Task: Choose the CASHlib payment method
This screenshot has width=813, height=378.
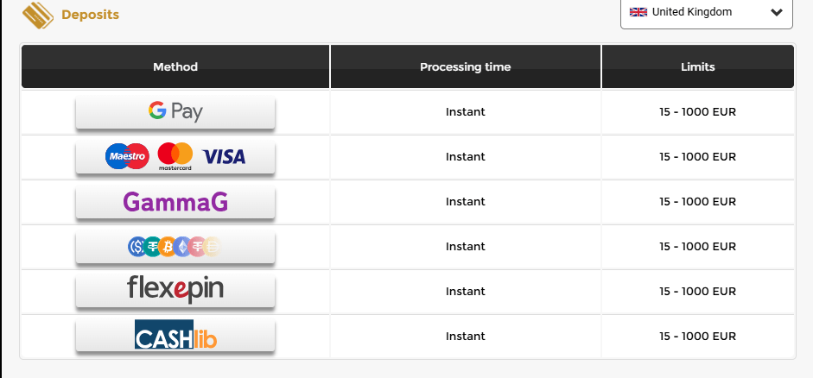Action: (175, 336)
